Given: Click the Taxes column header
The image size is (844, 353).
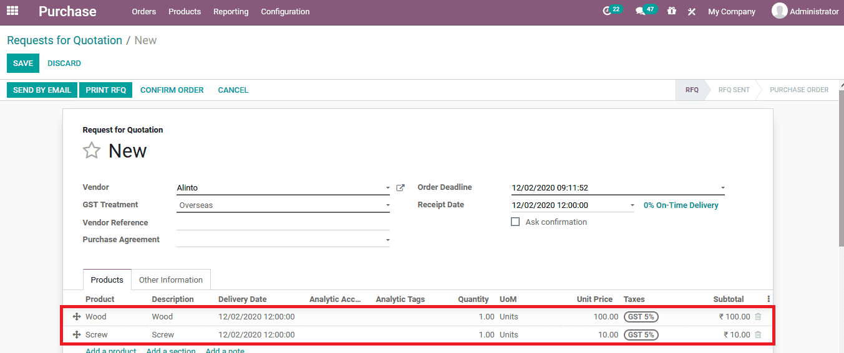Looking at the screenshot, I should point(634,299).
